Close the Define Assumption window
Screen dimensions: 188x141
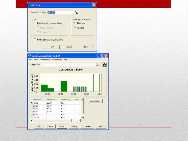[x=106, y=56]
